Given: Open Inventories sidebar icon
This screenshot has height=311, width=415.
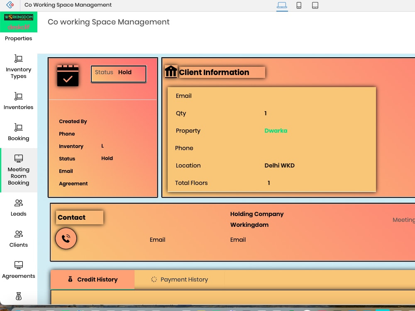Looking at the screenshot, I should 19,96.
